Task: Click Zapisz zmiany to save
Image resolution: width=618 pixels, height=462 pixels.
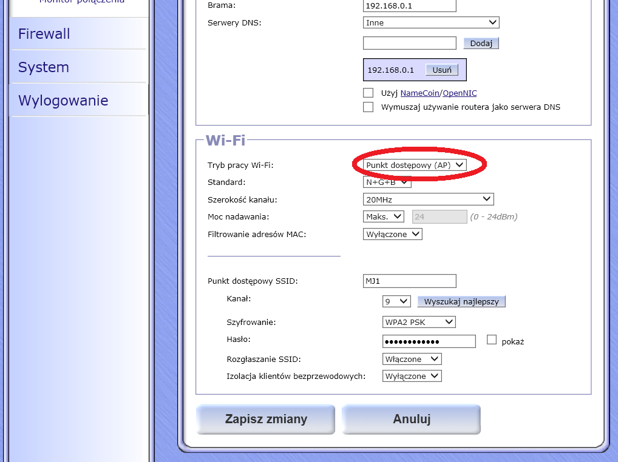Action: tap(266, 420)
